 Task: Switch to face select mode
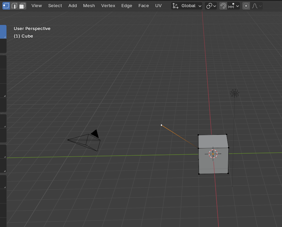(x=22, y=6)
